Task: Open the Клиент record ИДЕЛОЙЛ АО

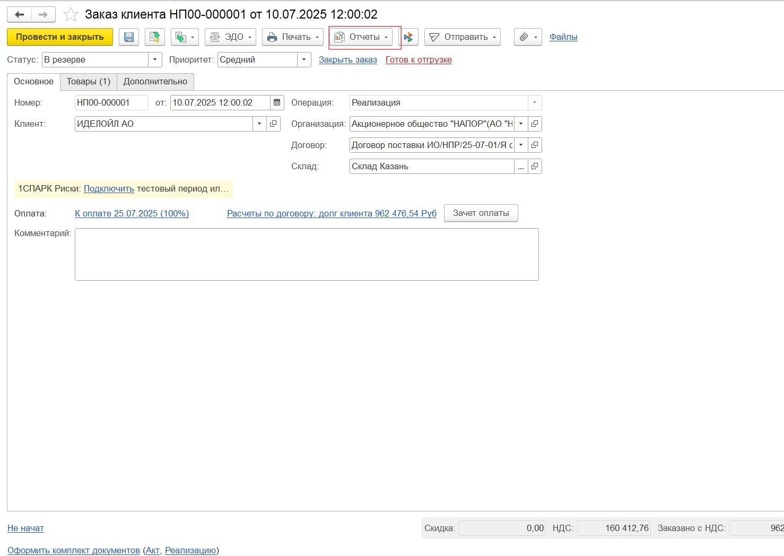Action: [x=273, y=124]
